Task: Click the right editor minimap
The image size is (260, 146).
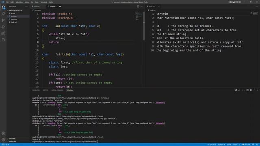Action: (x=254, y=13)
